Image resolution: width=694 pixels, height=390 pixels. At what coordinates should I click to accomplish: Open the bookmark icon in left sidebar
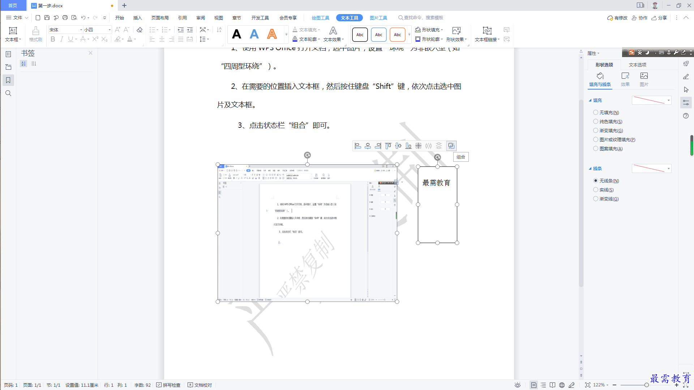pyautogui.click(x=8, y=80)
